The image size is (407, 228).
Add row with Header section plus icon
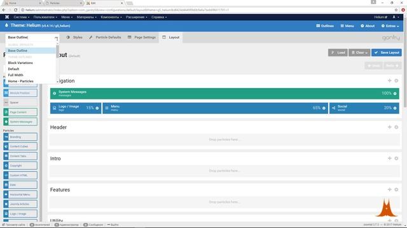click(x=390, y=127)
